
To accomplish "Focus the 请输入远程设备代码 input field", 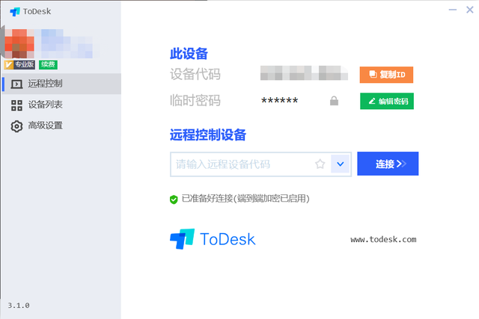I will coord(260,164).
